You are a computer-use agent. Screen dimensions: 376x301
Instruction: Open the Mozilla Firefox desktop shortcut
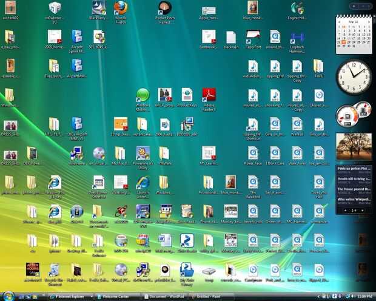[x=121, y=12]
